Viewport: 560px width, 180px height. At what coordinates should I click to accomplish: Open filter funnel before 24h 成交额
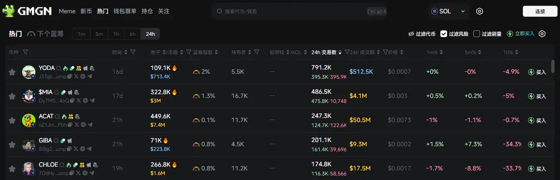coord(347,52)
